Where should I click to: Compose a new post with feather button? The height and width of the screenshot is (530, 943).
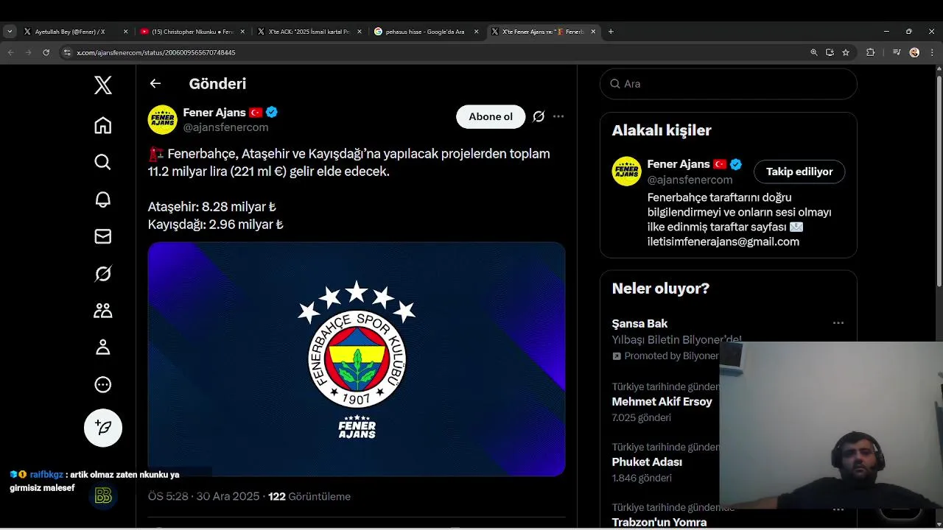[103, 428]
